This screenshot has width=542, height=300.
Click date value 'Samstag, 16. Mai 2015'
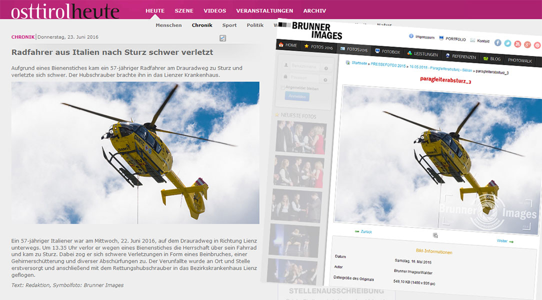[412, 261]
